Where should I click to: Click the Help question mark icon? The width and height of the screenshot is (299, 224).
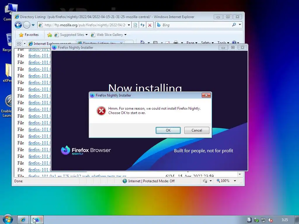pos(234,43)
